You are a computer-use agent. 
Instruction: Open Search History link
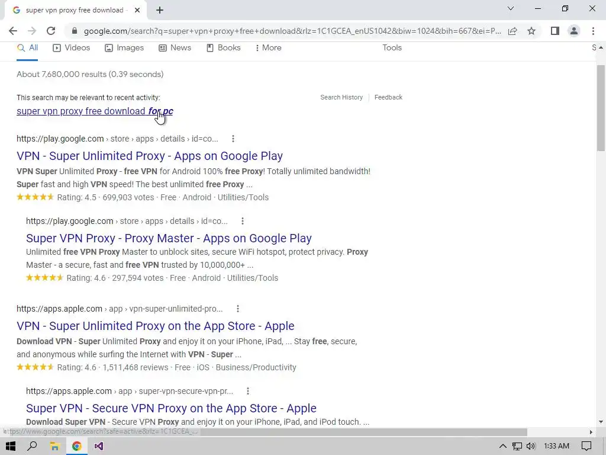341,97
